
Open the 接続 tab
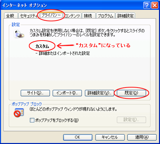click(89, 16)
